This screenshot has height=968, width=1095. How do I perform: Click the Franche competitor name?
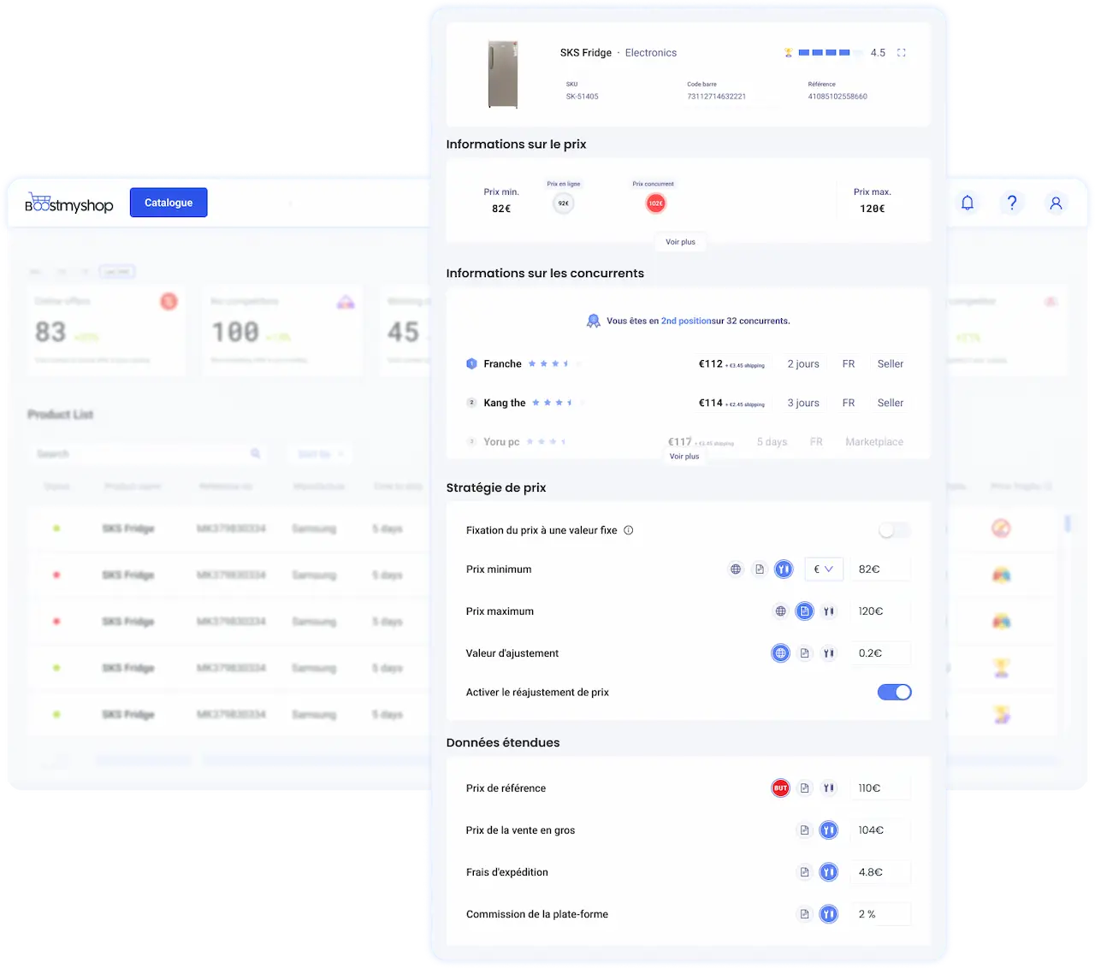(502, 364)
